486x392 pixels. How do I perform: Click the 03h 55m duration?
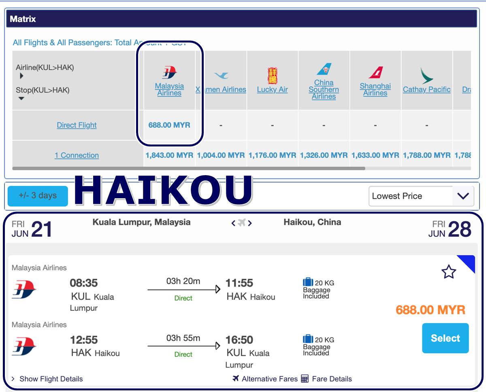point(183,338)
